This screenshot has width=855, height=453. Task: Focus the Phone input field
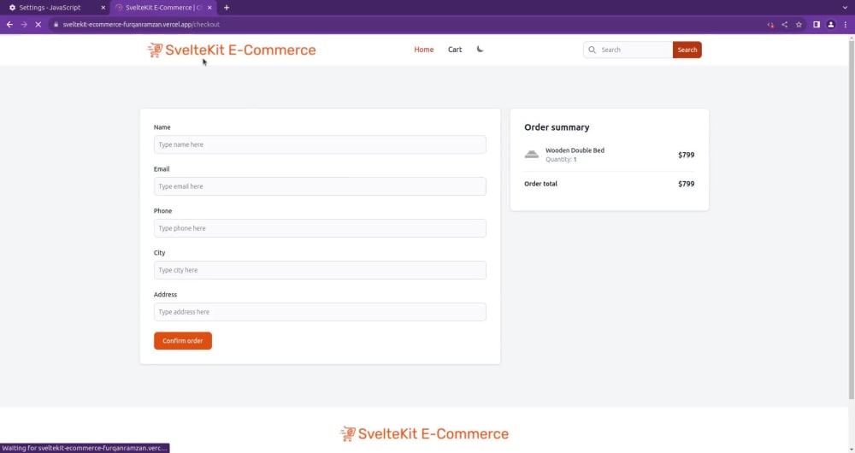pyautogui.click(x=320, y=228)
